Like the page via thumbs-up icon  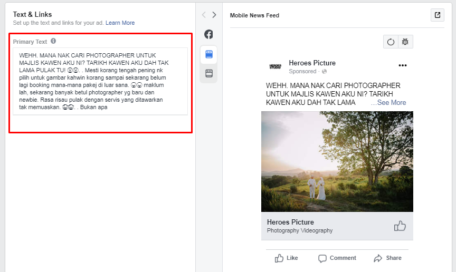coord(400,226)
